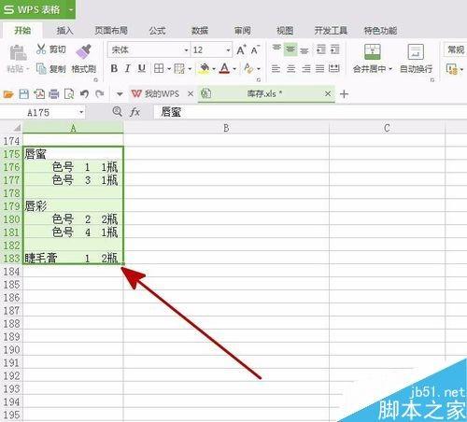Select column B header

(x=226, y=128)
